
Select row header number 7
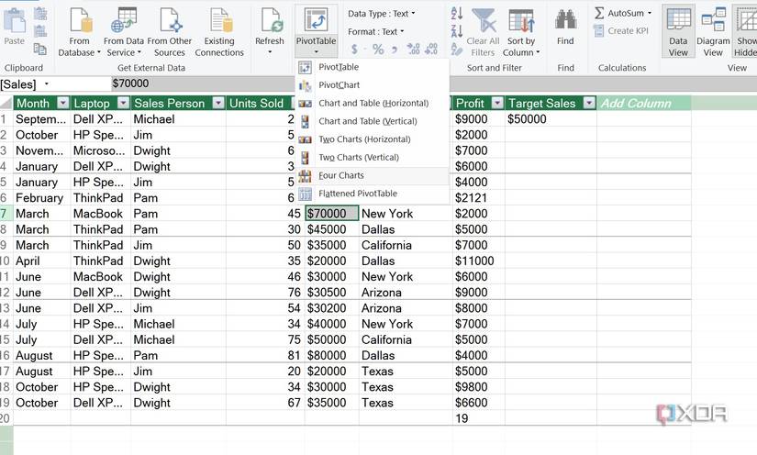6,213
